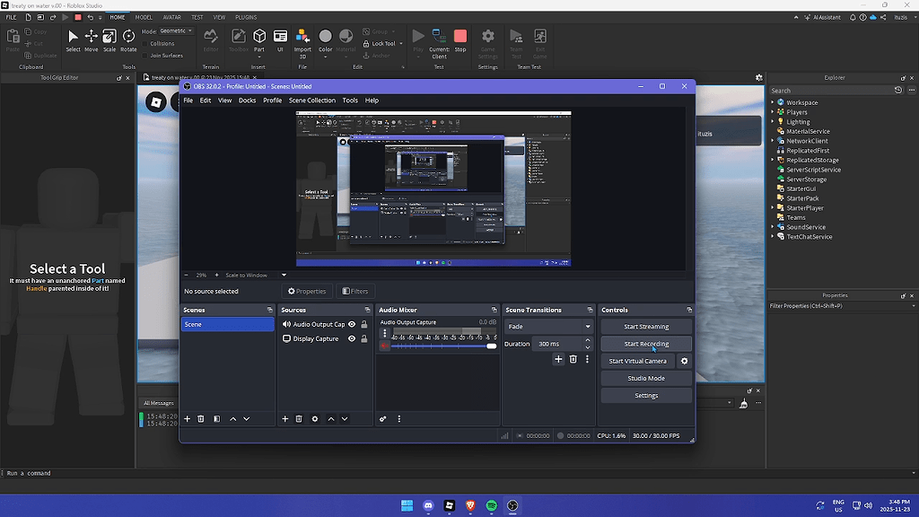This screenshot has width=919, height=517.
Task: Choose the Scale tool in Roblox Studio
Action: click(x=109, y=41)
